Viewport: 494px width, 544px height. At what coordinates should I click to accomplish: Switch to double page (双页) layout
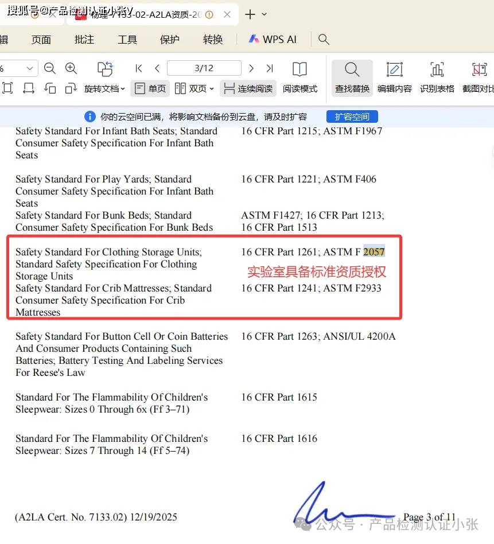tap(194, 89)
